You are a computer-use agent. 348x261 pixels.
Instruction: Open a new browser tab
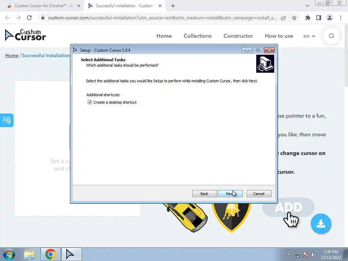tap(173, 6)
